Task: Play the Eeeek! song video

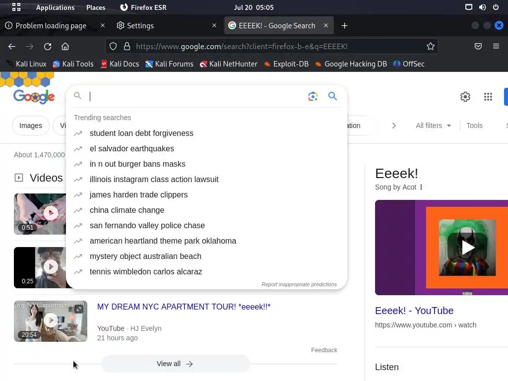Action: [467, 248]
